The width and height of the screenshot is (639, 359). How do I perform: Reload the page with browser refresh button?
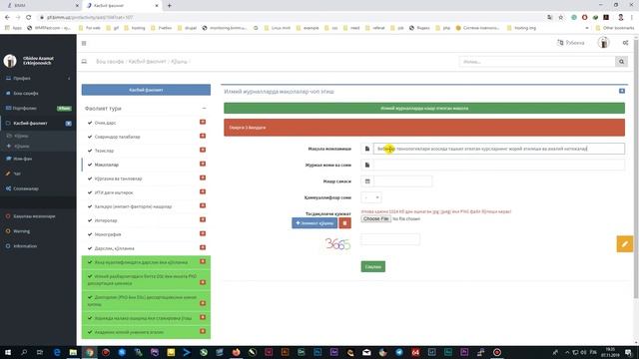pos(28,18)
